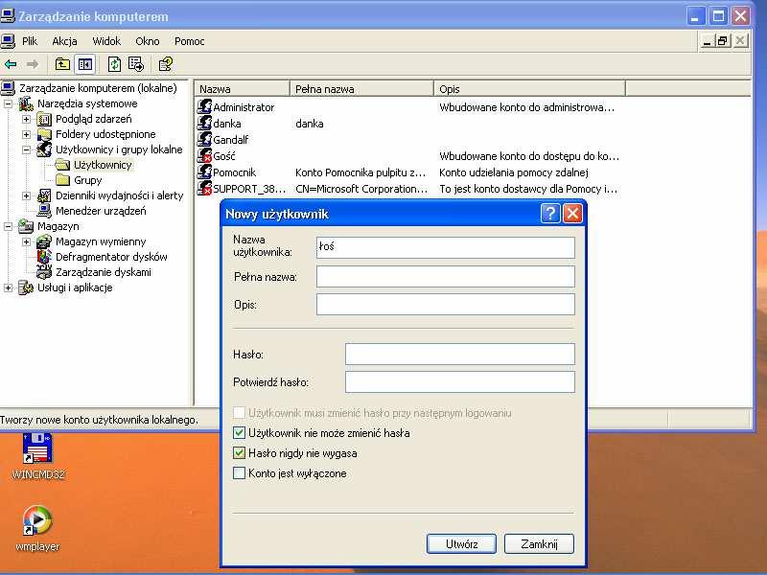Open the WINCMD32 desktop shortcut

pyautogui.click(x=37, y=456)
